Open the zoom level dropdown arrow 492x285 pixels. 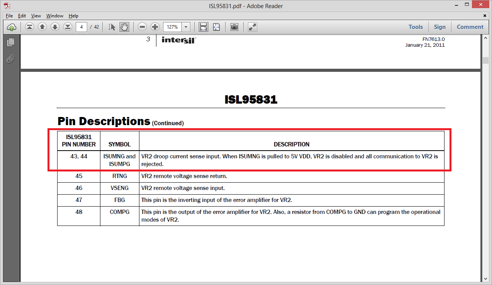pyautogui.click(x=186, y=27)
